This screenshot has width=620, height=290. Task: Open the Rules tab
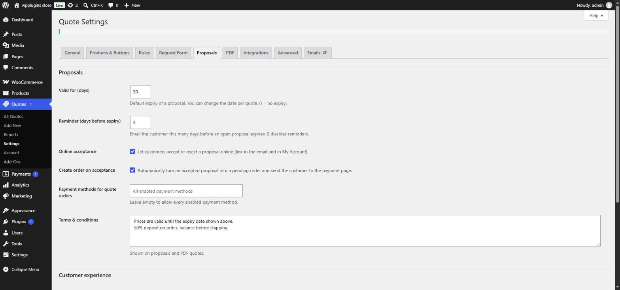tap(144, 53)
